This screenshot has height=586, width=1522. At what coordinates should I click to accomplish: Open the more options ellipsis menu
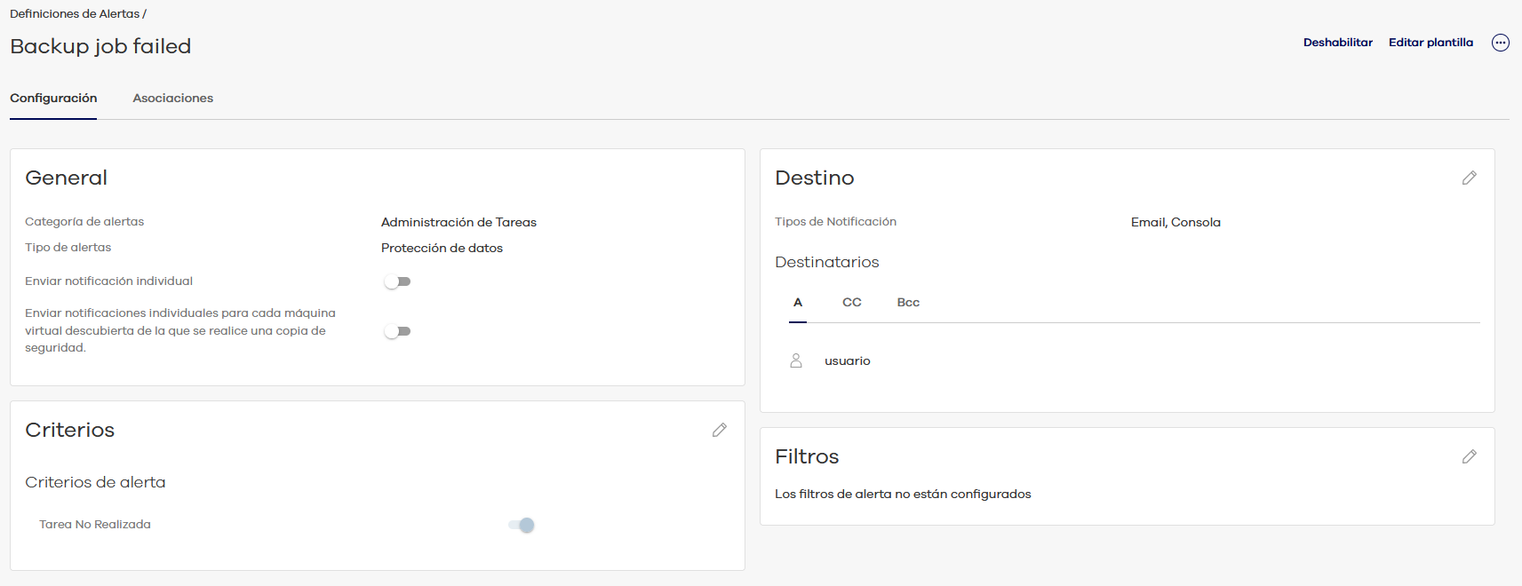pos(1500,43)
